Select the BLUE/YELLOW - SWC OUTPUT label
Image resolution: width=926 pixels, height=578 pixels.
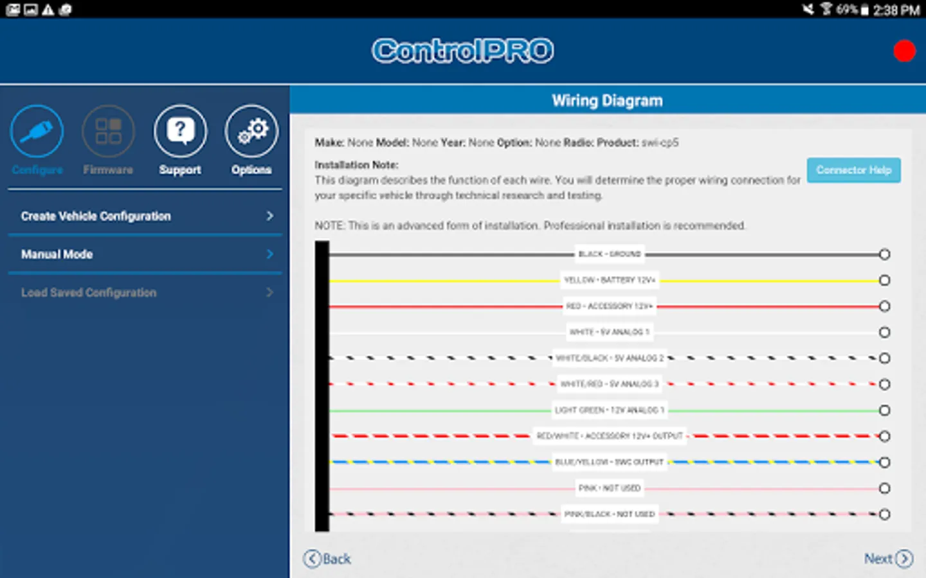pos(610,462)
